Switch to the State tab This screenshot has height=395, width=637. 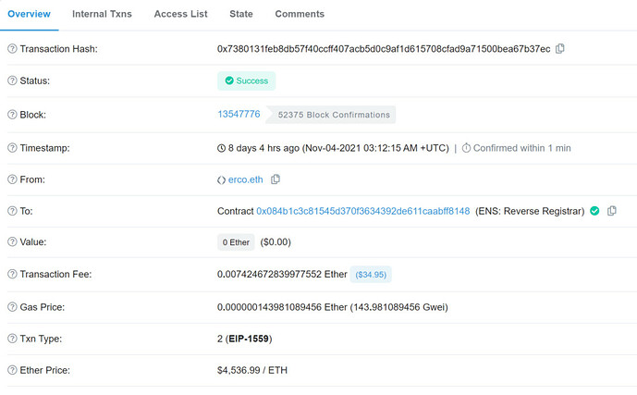pos(241,14)
